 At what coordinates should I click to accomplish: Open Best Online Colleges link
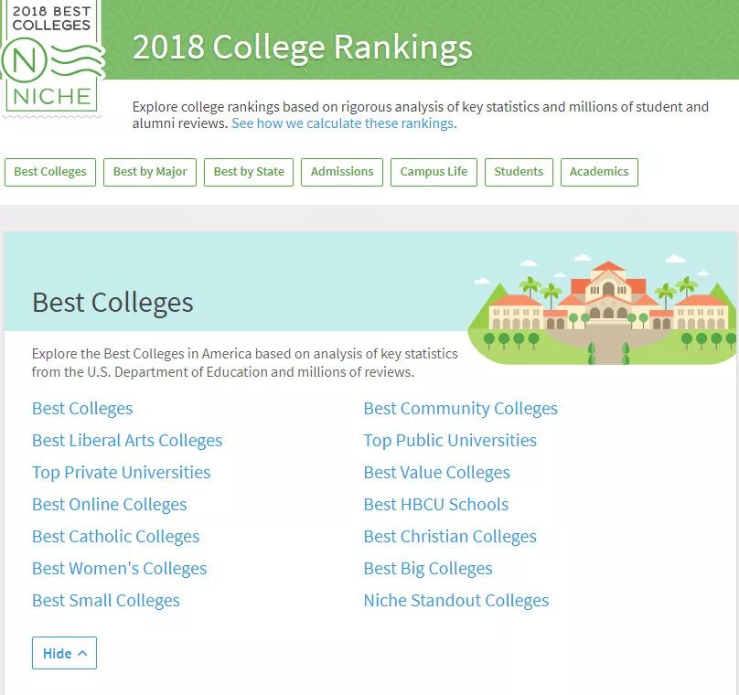(110, 505)
